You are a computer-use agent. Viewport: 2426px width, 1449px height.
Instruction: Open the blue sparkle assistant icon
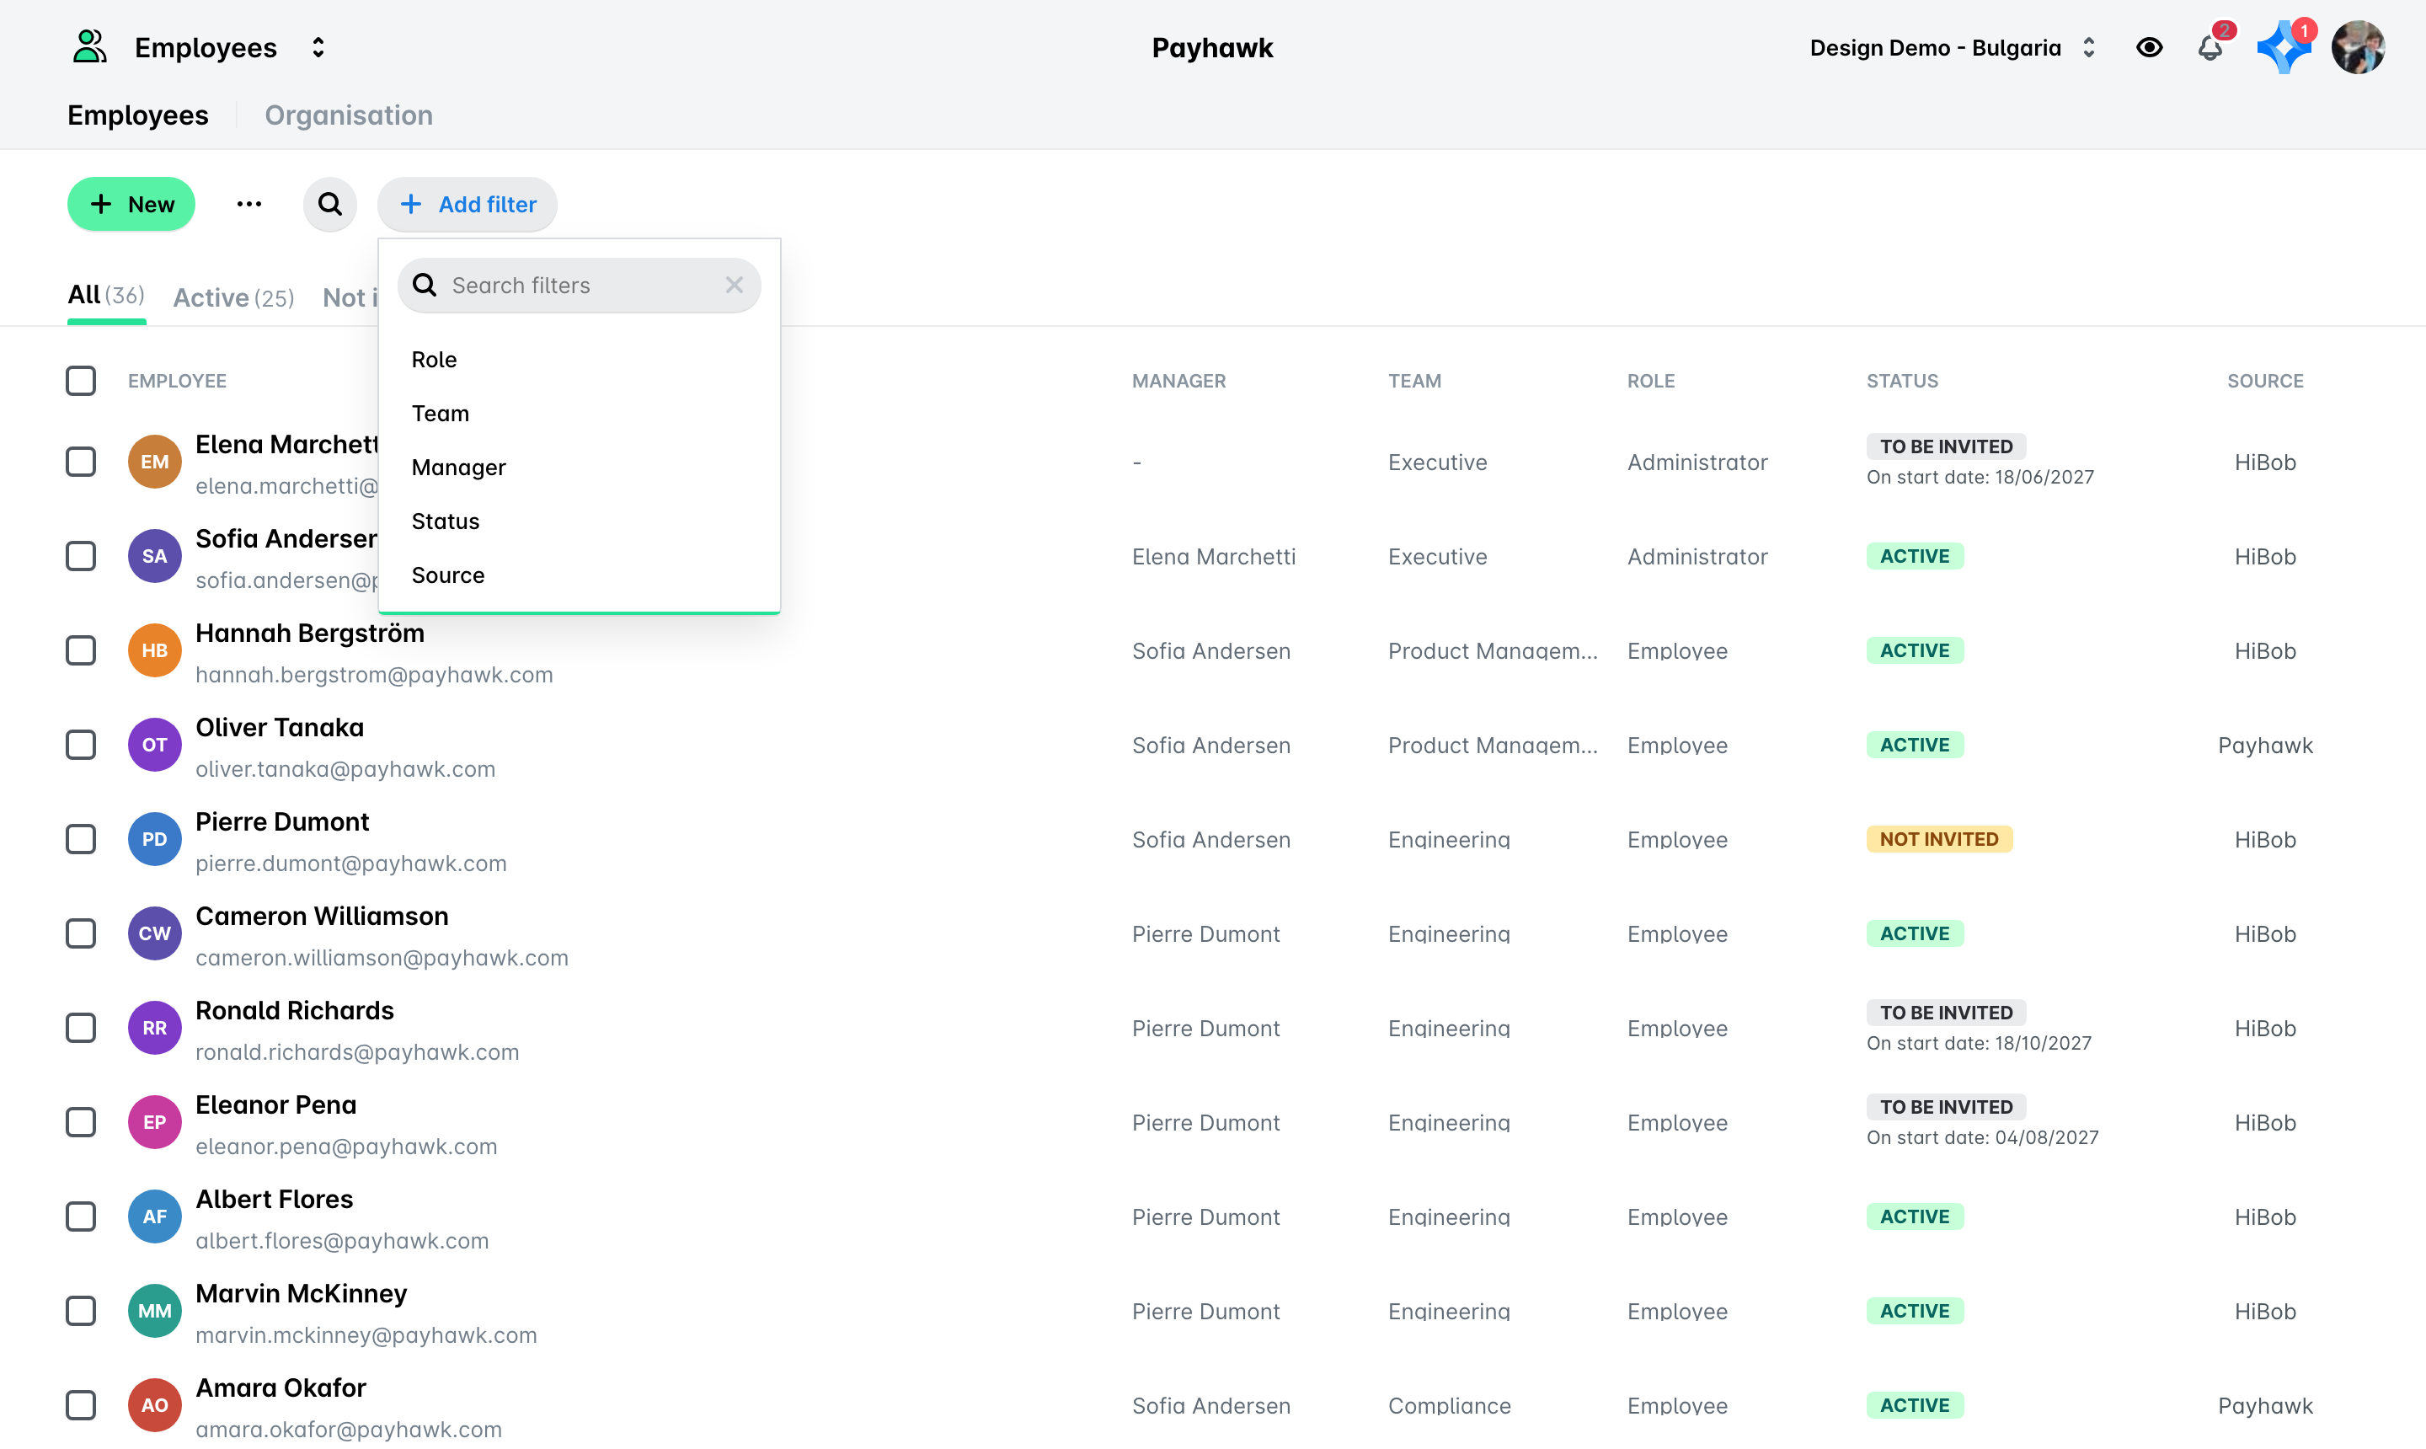point(2284,47)
